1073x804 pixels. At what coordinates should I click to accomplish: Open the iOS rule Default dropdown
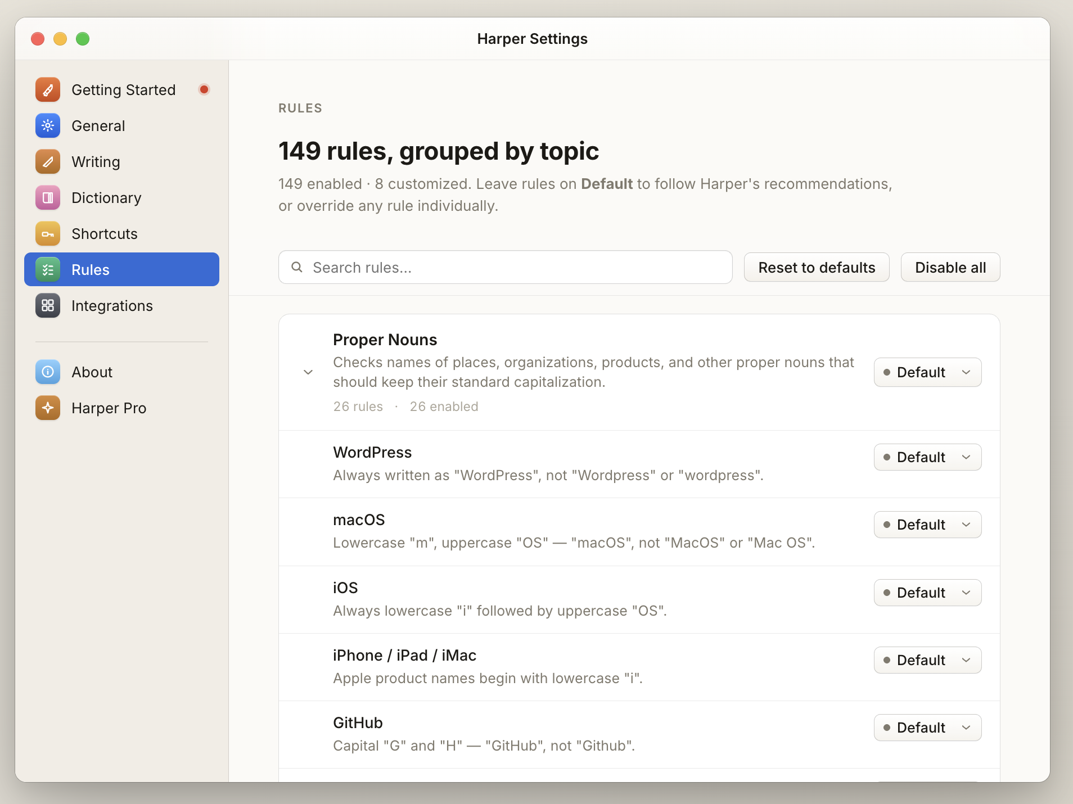point(927,593)
